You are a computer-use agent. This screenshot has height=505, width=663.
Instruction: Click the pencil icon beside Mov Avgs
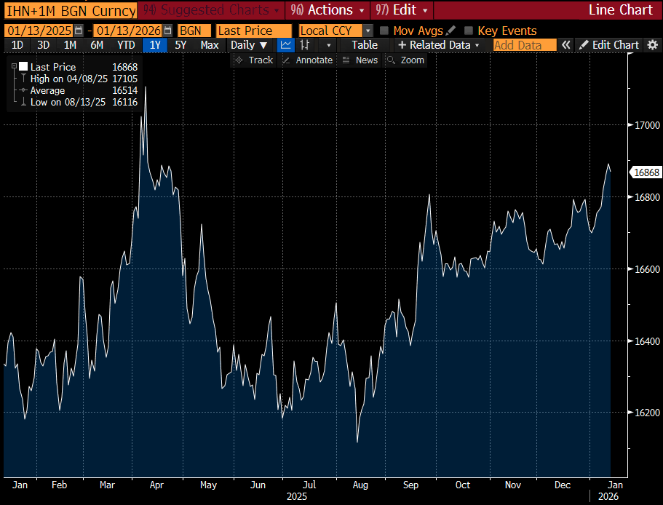[x=451, y=31]
